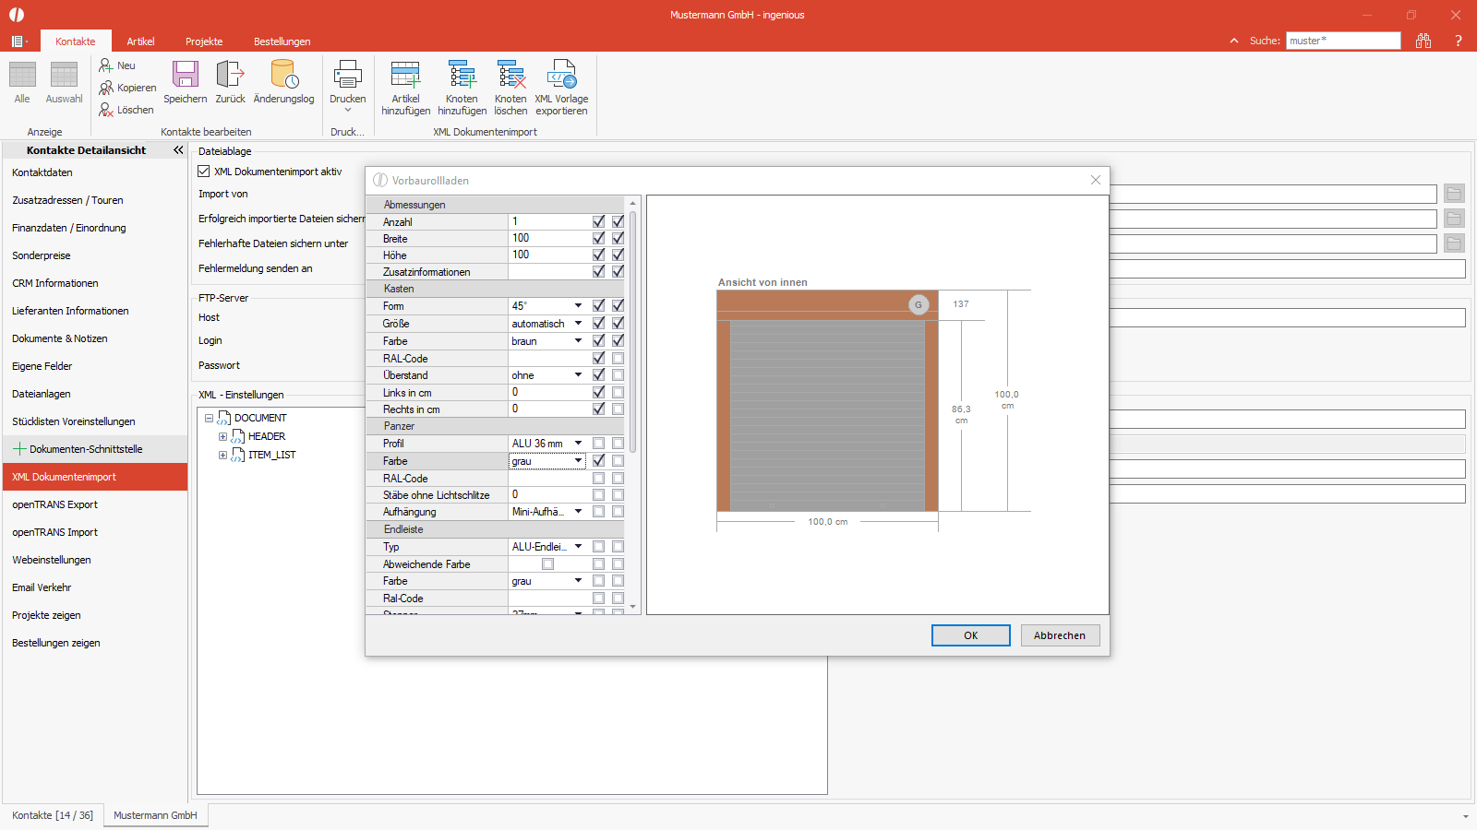Toggle second checkbox in Breite row
The height and width of the screenshot is (830, 1477).
(618, 238)
